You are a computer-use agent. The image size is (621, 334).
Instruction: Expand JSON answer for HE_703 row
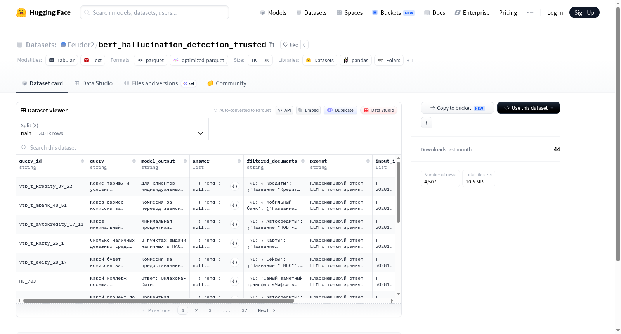point(235,281)
